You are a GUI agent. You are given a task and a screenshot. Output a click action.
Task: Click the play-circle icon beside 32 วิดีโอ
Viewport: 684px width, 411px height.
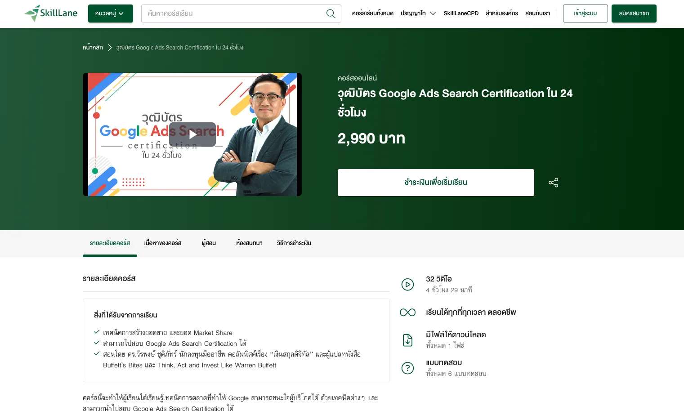point(407,285)
